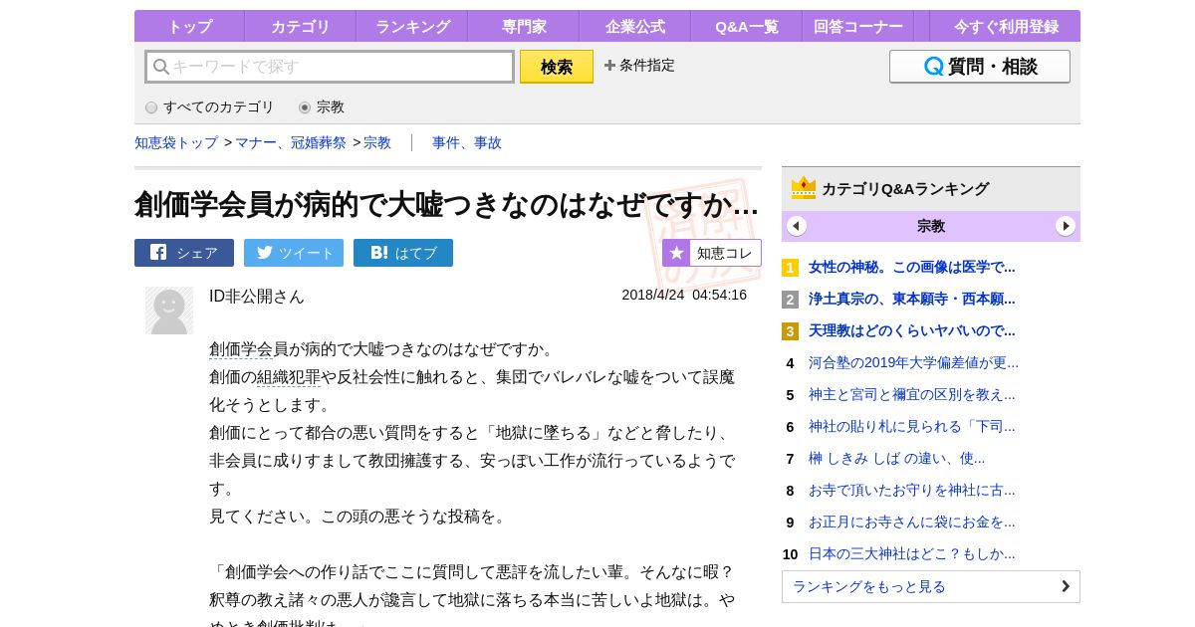The image size is (1195, 627).
Task: Open ranking item 6 神社の貼り札
Action: tap(912, 426)
